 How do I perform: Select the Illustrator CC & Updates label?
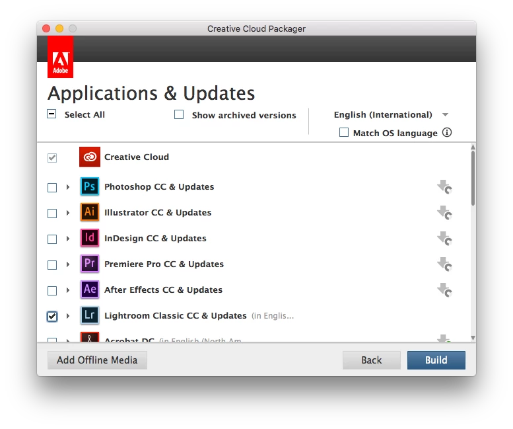click(158, 213)
